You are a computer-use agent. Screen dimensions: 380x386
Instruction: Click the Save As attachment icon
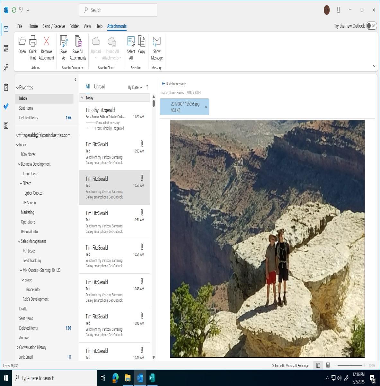click(64, 48)
